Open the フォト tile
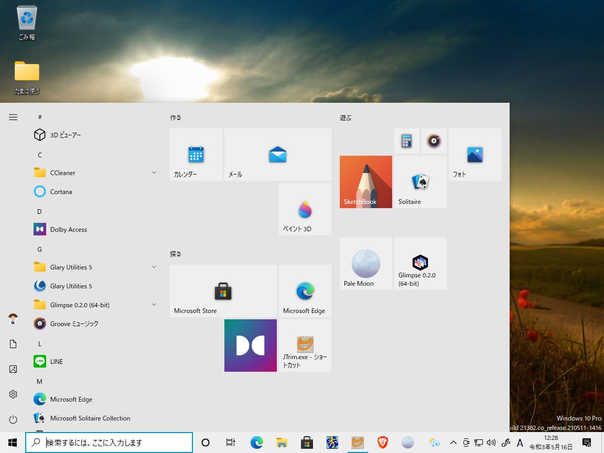 click(475, 155)
